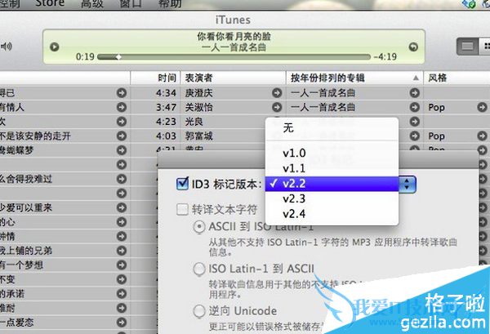Click the Pop genre arrow in the 关淑怡 row
The height and width of the screenshot is (334, 490).
point(482,107)
